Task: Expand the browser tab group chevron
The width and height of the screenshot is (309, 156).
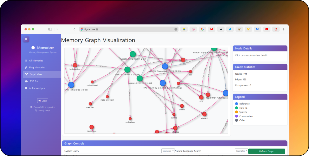Action: [57, 29]
